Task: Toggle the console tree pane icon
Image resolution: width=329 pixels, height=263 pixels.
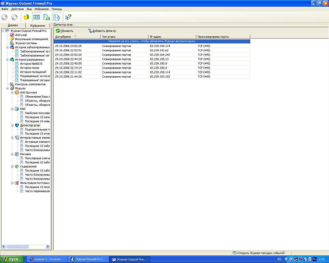Action: (36, 17)
